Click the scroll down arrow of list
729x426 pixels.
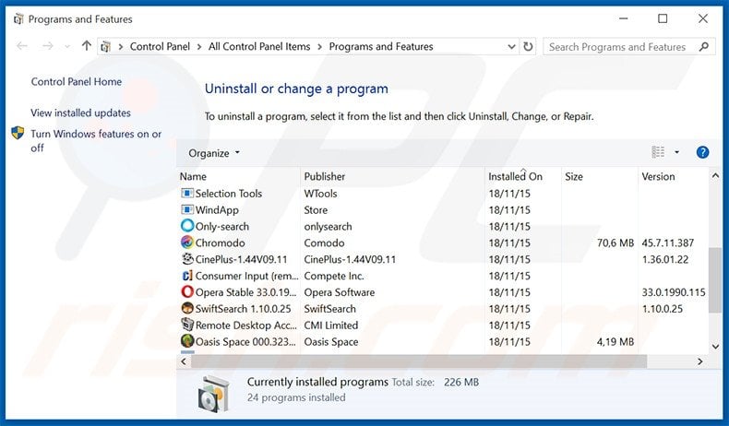click(x=715, y=347)
